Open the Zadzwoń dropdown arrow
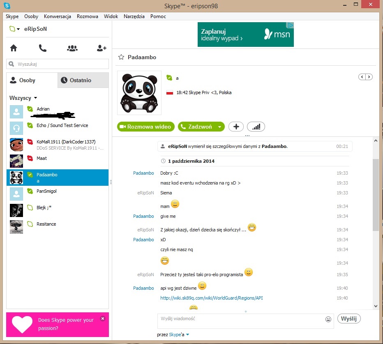Viewport: 383px width, 344px height. coord(219,127)
